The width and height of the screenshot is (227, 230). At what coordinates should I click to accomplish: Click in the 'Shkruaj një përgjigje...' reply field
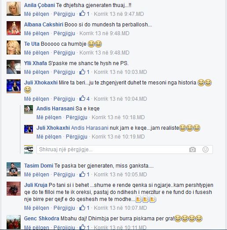pos(125,150)
